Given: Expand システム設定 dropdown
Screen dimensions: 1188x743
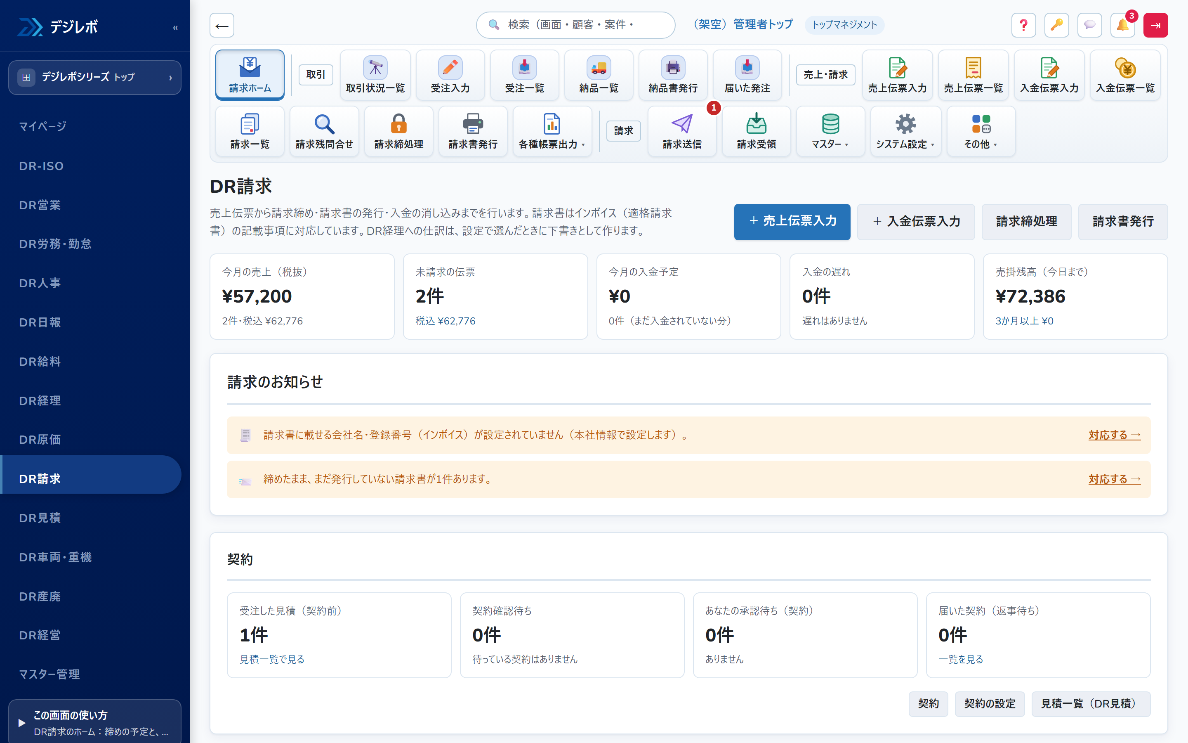Looking at the screenshot, I should pyautogui.click(x=905, y=131).
